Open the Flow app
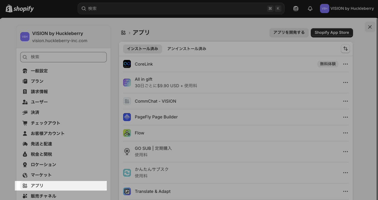Screen dimensions: 378x200 [236, 133]
